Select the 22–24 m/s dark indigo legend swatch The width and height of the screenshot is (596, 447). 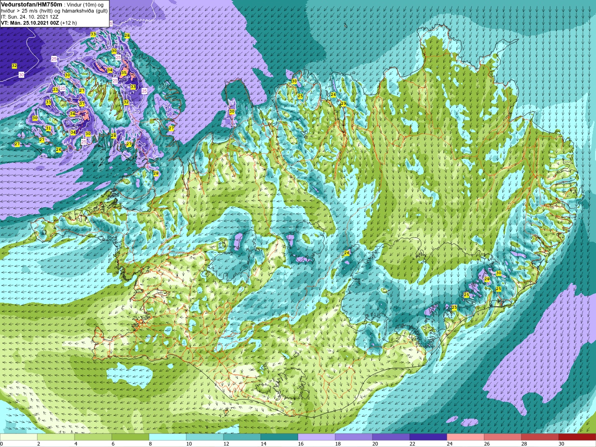coord(428,437)
